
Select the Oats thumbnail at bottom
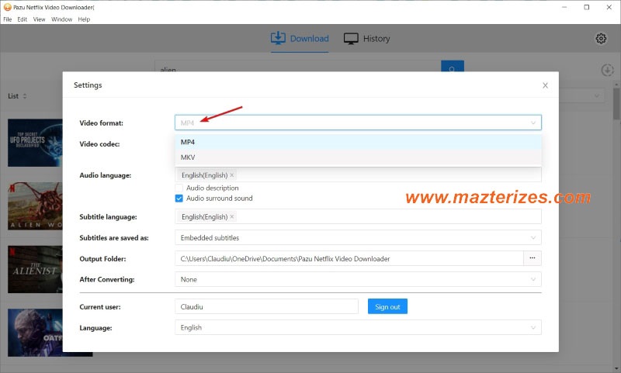click(x=35, y=333)
